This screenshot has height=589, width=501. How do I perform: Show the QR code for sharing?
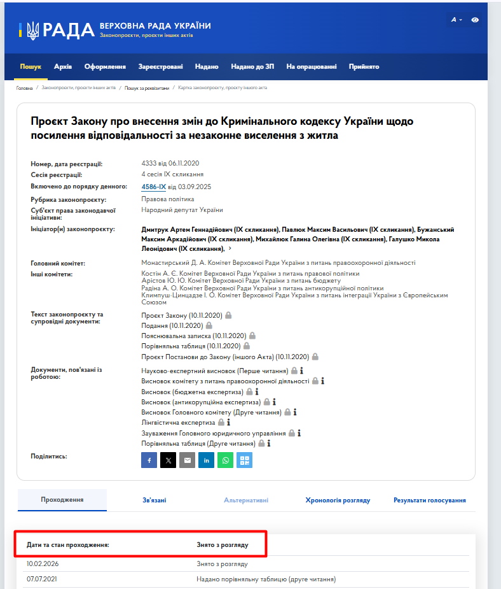245,460
